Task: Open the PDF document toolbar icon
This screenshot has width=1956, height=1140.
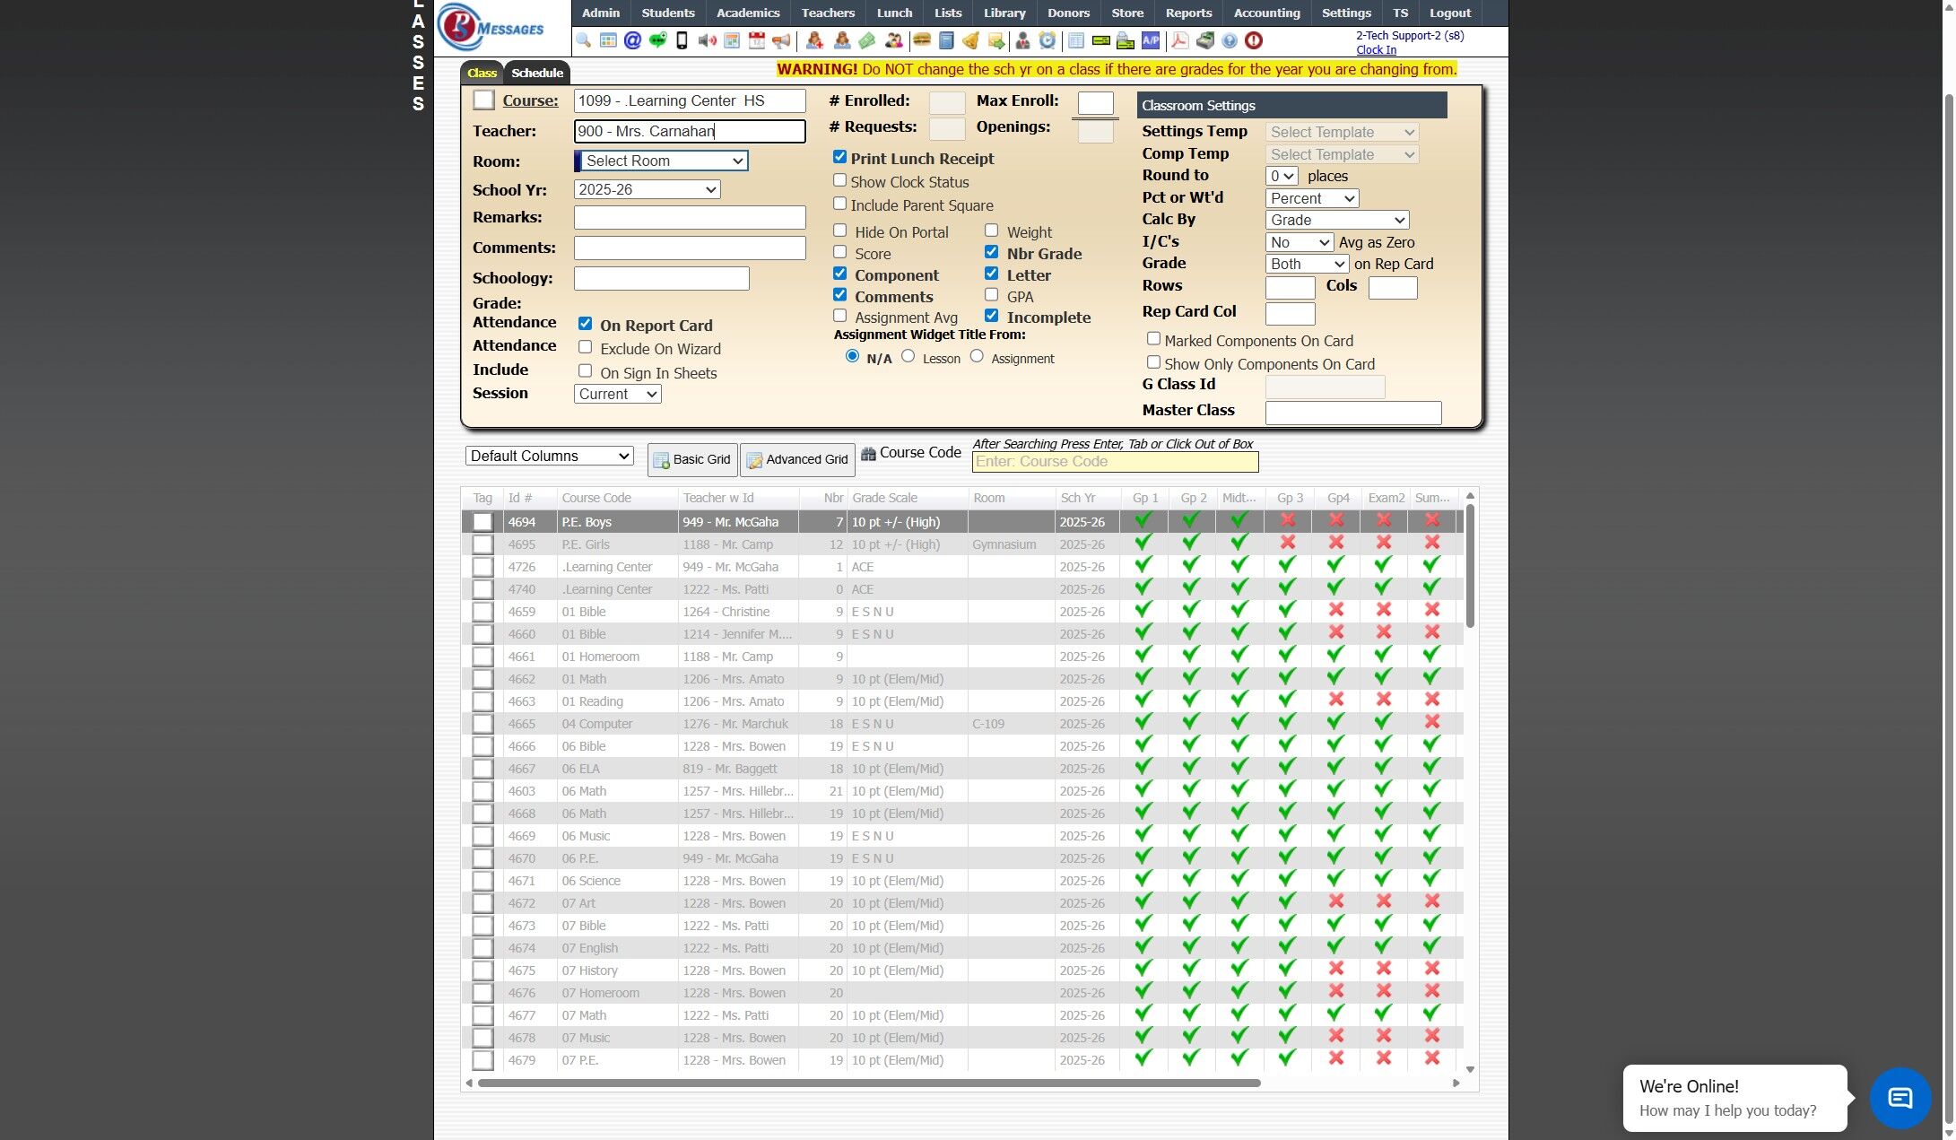Action: [1179, 40]
